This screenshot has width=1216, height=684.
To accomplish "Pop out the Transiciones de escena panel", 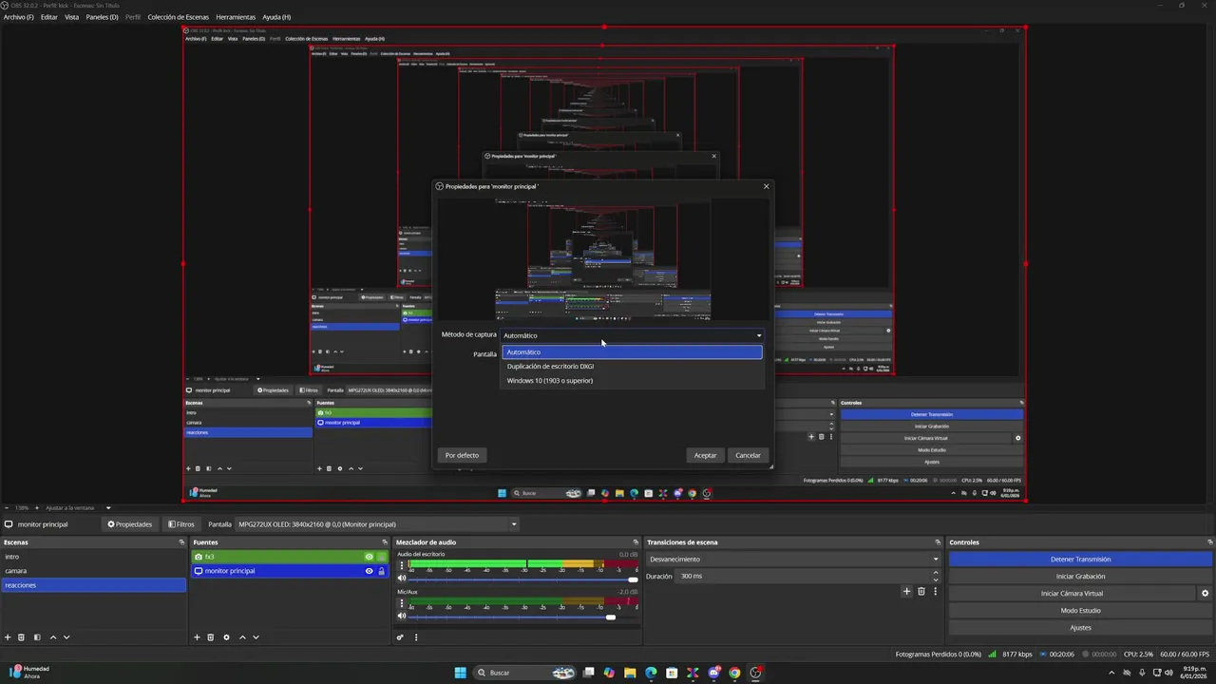I will click(938, 542).
